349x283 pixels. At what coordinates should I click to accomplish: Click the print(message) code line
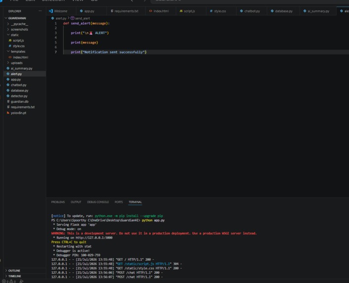[84, 42]
